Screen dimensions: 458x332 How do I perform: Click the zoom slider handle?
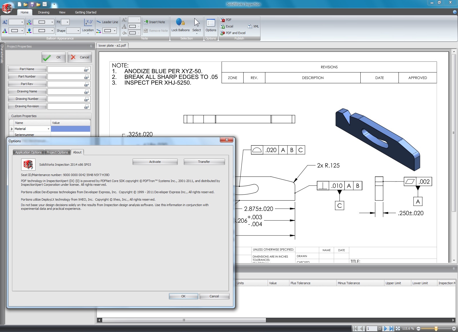click(436, 329)
